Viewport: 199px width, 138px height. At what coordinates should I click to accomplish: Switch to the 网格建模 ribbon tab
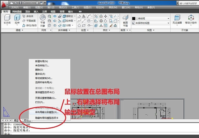(x=17, y=12)
